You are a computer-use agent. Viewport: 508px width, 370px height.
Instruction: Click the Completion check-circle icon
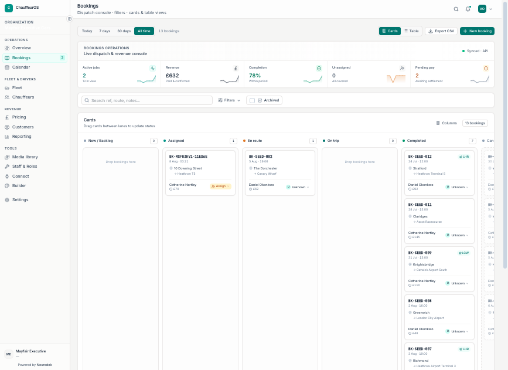coord(319,68)
